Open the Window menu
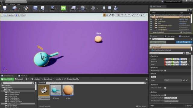This screenshot has width=193, height=108. click(x=12, y=4)
